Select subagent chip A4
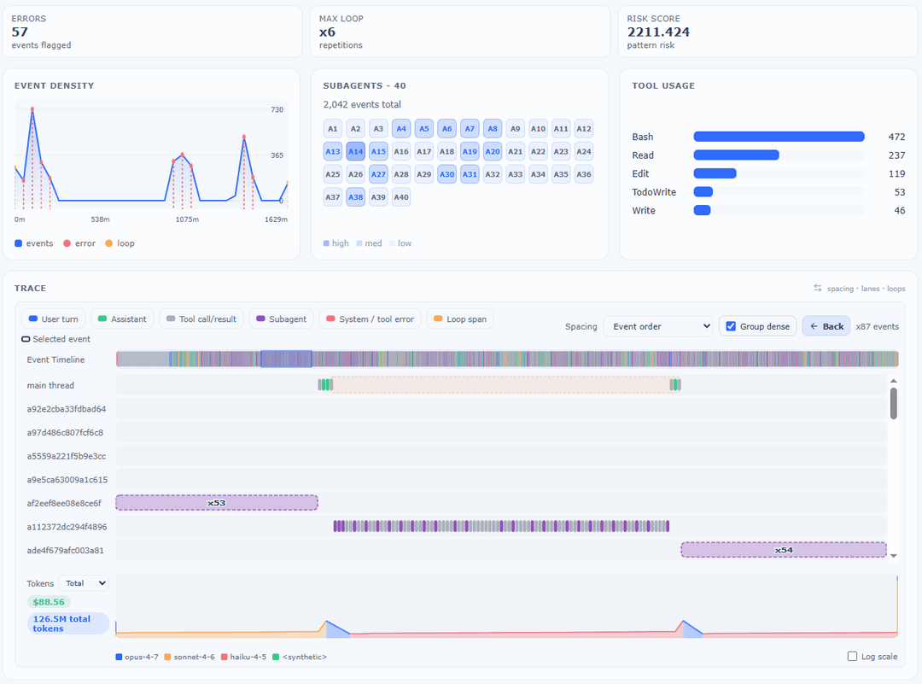The height and width of the screenshot is (684, 922). click(x=401, y=129)
